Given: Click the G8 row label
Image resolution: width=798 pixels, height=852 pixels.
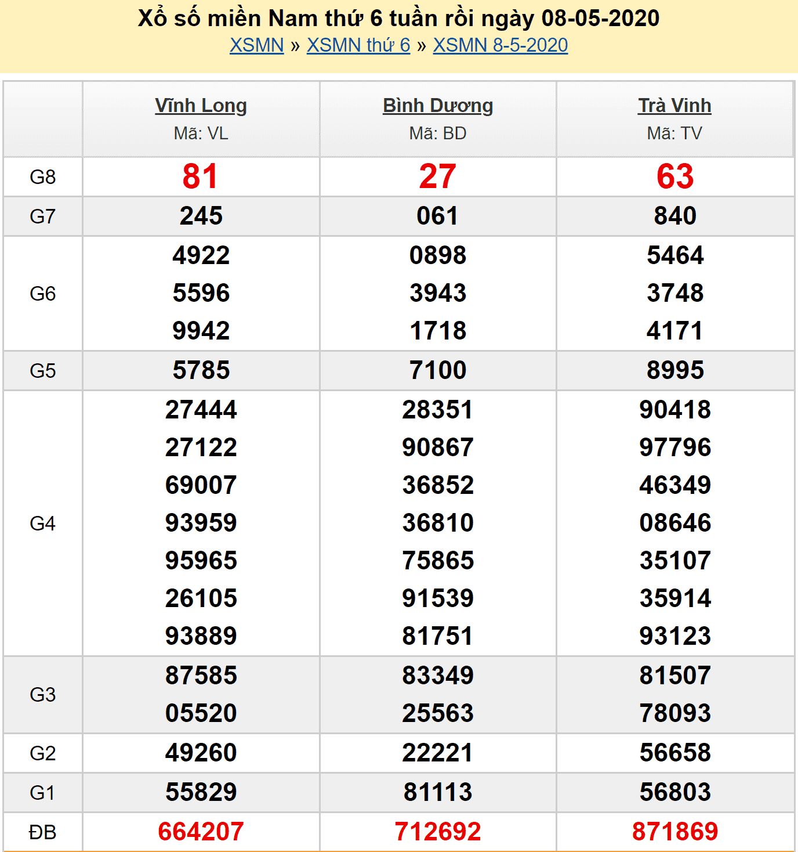Looking at the screenshot, I should coord(43,177).
